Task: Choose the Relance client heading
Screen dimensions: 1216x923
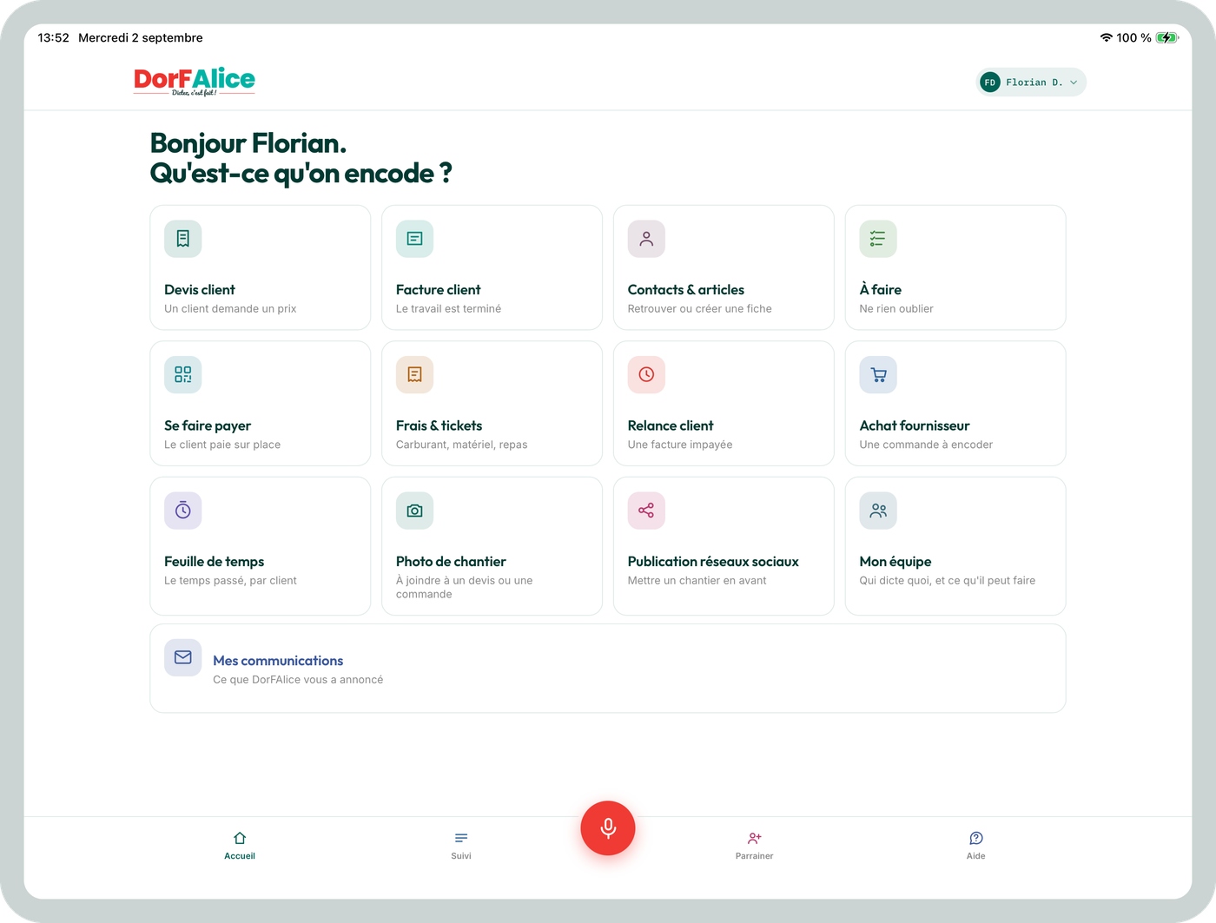Action: pos(671,425)
